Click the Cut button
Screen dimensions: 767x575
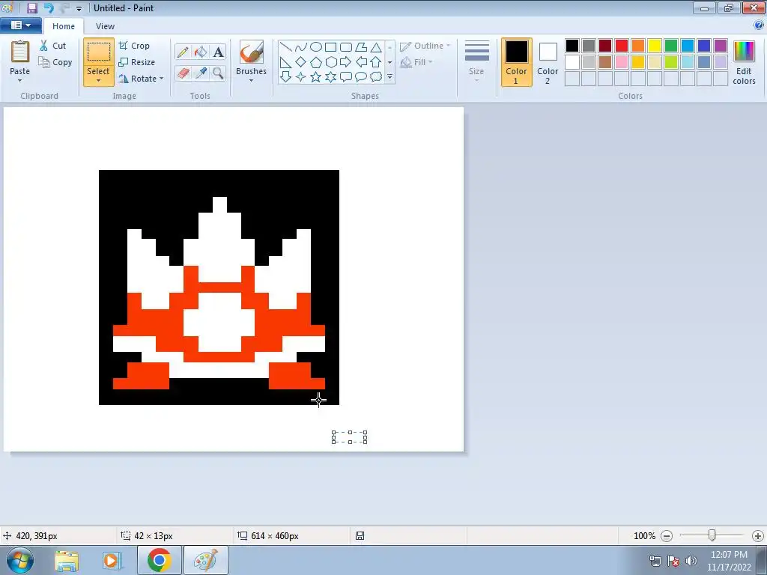click(53, 46)
